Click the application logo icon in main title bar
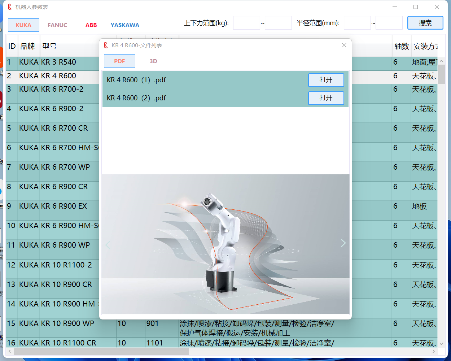Viewport: 451px width, 361px height. click(x=10, y=7)
